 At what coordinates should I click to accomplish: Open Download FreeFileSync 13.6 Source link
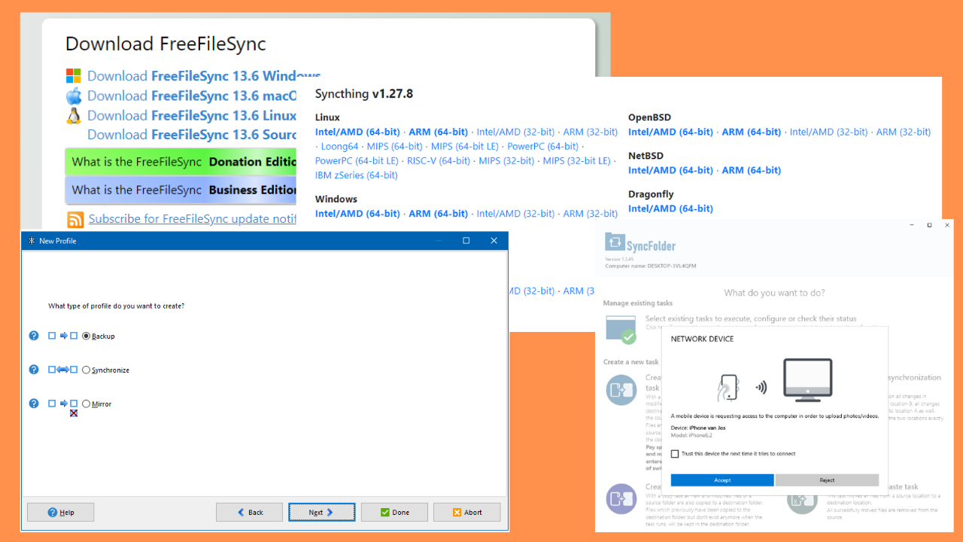click(192, 135)
